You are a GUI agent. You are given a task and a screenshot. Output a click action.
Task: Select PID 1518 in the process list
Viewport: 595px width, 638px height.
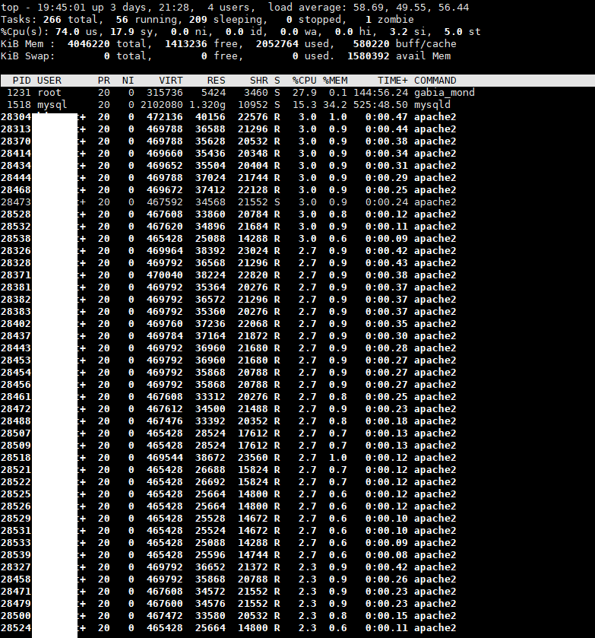click(x=19, y=105)
